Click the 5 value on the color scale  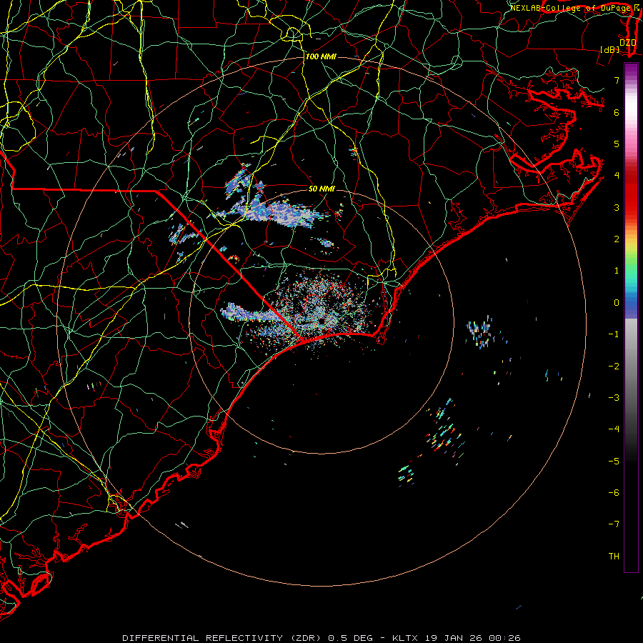point(617,144)
